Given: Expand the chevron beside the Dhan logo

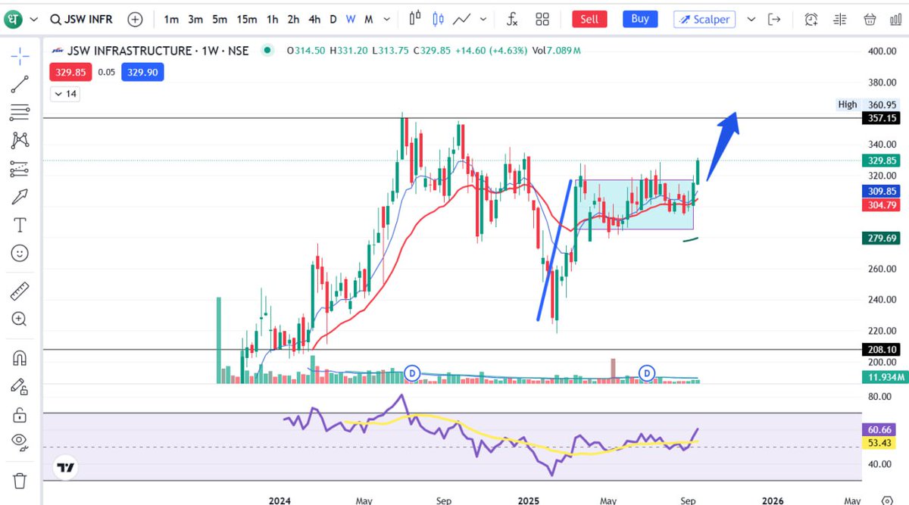Looking at the screenshot, I should point(33,20).
